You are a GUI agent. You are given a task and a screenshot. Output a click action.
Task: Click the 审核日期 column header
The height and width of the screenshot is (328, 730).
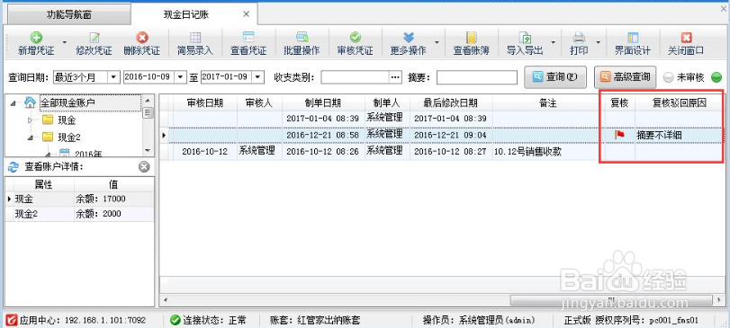pyautogui.click(x=205, y=103)
